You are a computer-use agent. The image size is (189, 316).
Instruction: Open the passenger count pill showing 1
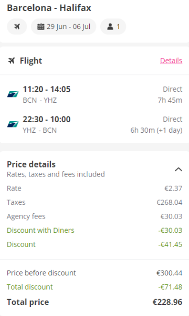(113, 26)
